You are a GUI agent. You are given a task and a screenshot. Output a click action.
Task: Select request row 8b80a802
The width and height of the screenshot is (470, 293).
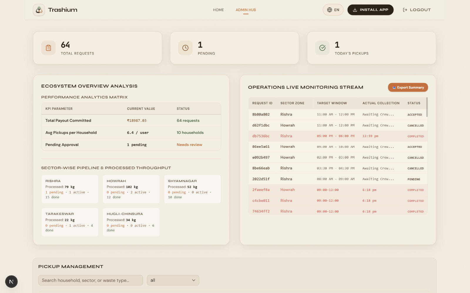(338, 114)
